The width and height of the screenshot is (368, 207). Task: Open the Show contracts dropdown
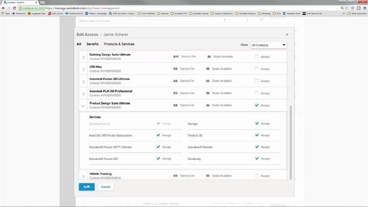point(269,45)
